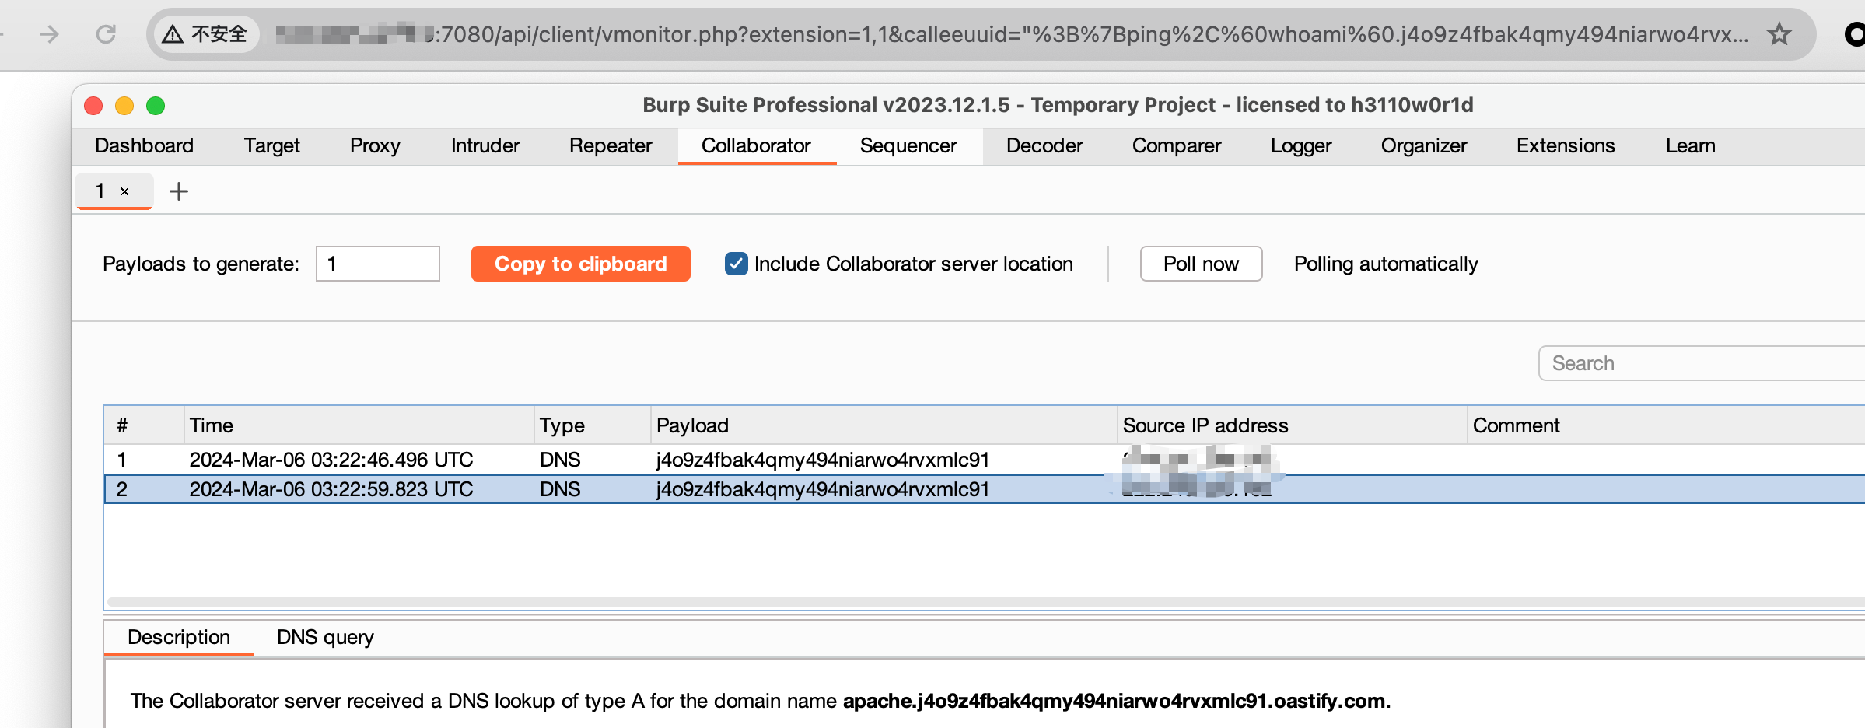Go to the Repeater tab
Screen dimensions: 1865x728
coord(611,146)
